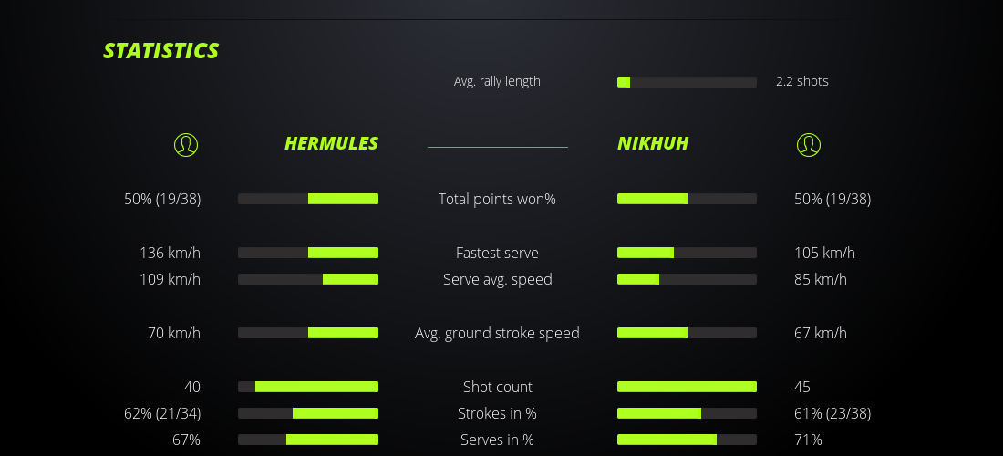Viewport: 1003px width, 456px height.
Task: Click the STATISTICS heading
Action: click(161, 51)
